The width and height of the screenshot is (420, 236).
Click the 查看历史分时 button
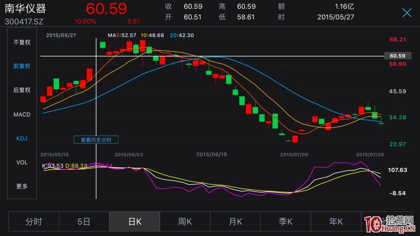(96, 140)
